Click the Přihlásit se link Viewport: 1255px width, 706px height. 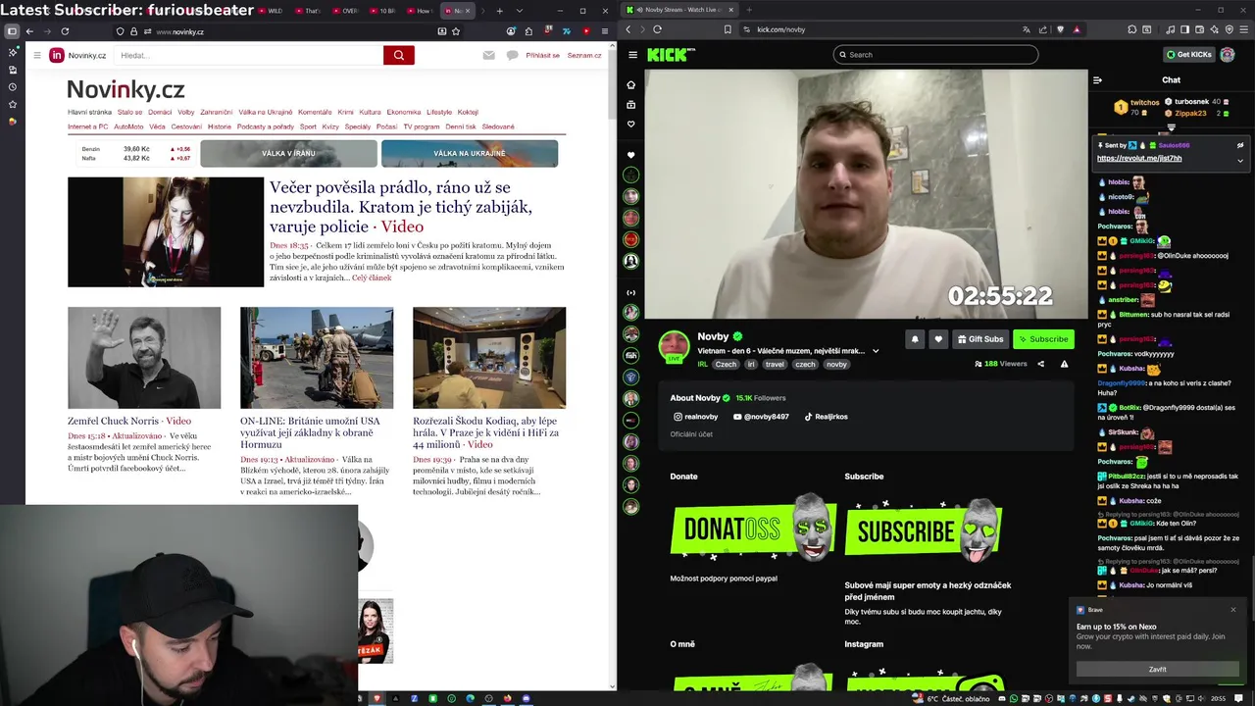(x=542, y=55)
